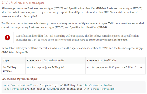Image resolution: width=147 pixels, height=94 pixels.
Task: Click the 'Profiles are connected to one business' paragraph
Action: pos(73,25)
